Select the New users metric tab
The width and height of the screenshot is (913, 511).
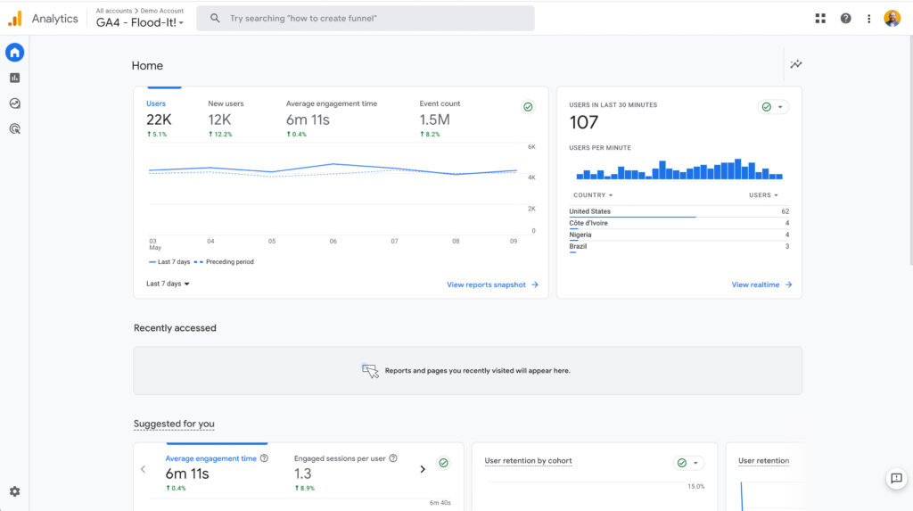click(x=226, y=114)
